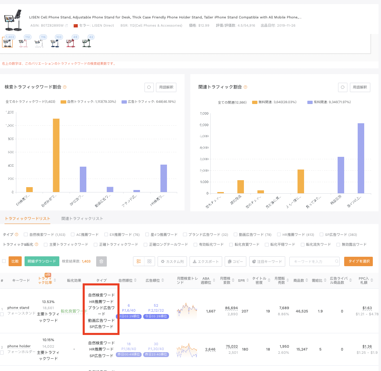
Task: Toggle the 有料関連 legend swatch
Action: coord(310,102)
